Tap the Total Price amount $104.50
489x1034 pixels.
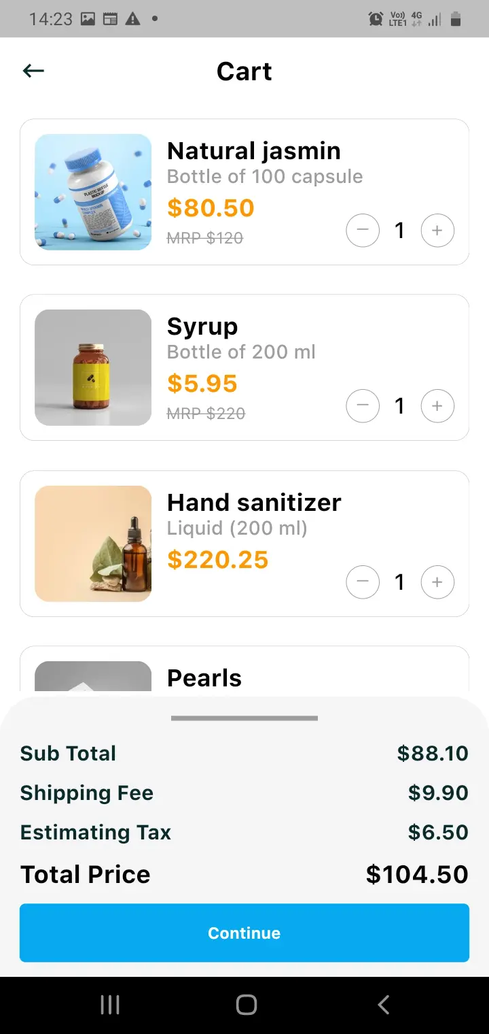coord(417,874)
